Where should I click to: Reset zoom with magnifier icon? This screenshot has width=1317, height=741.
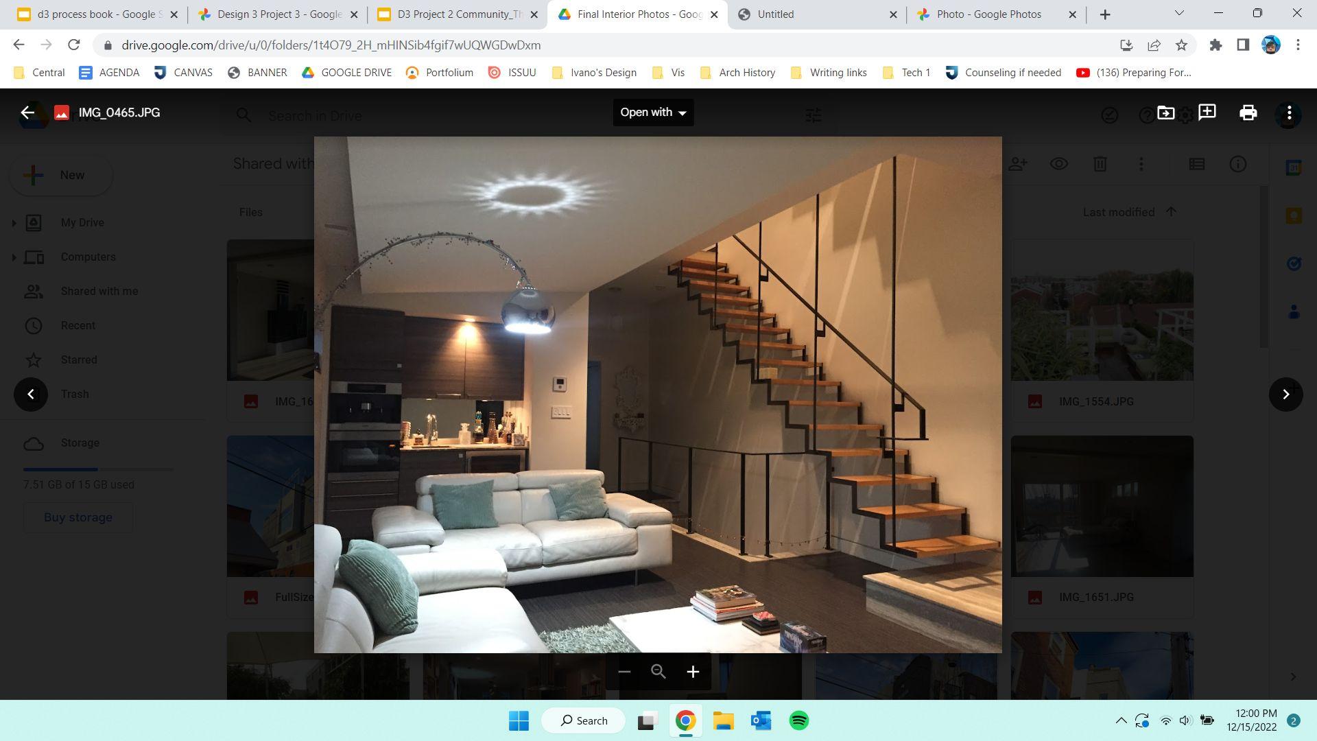(x=658, y=672)
